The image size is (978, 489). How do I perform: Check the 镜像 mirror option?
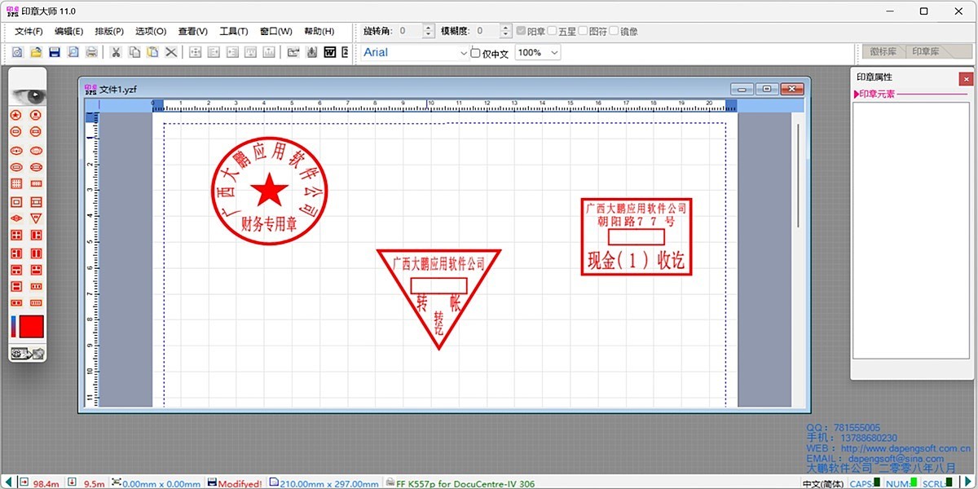click(614, 31)
